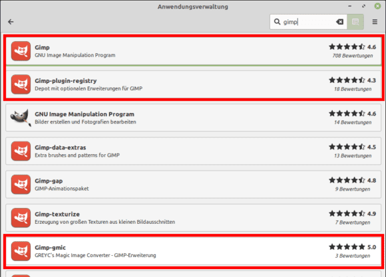Open the Gimp-plugin-registry icon
Viewport: 386px width, 277px height.
[21, 84]
